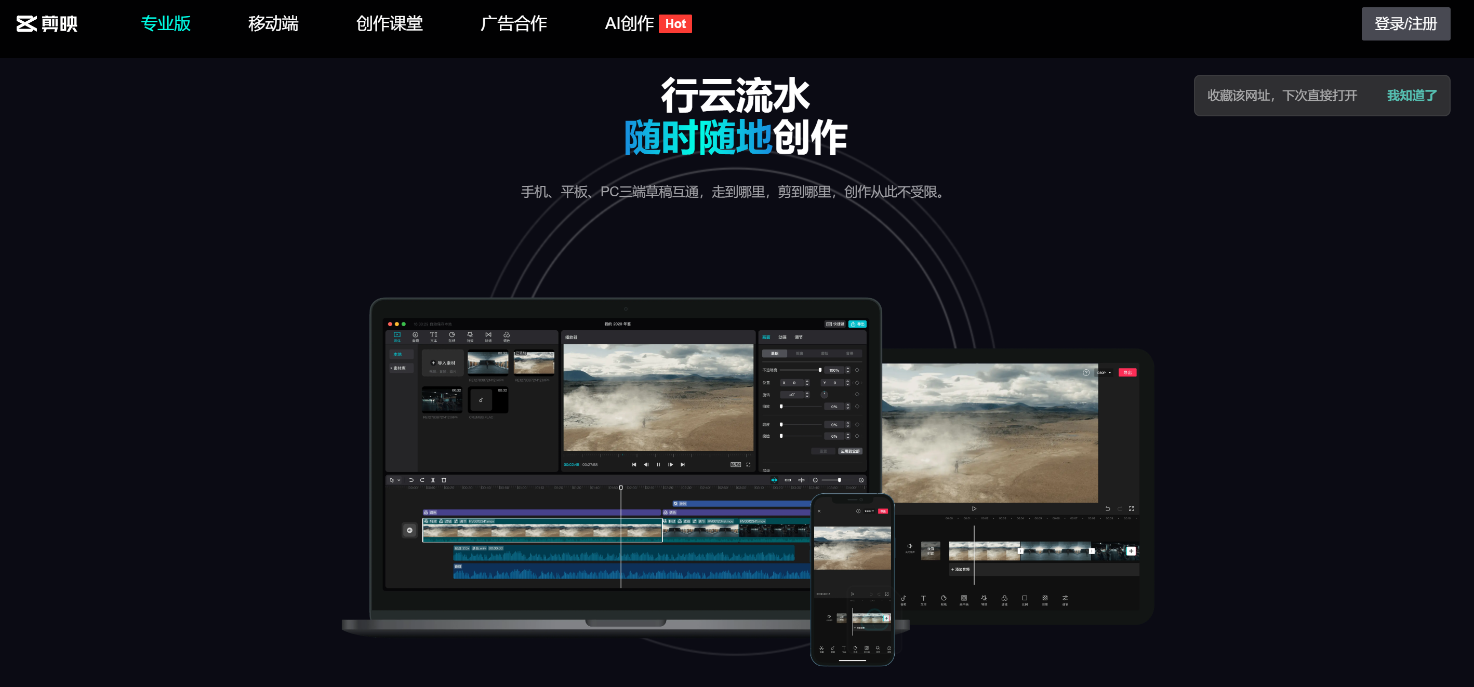The height and width of the screenshot is (687, 1474).
Task: Click the undo icon in the laptop timeline toolbar
Action: point(411,480)
